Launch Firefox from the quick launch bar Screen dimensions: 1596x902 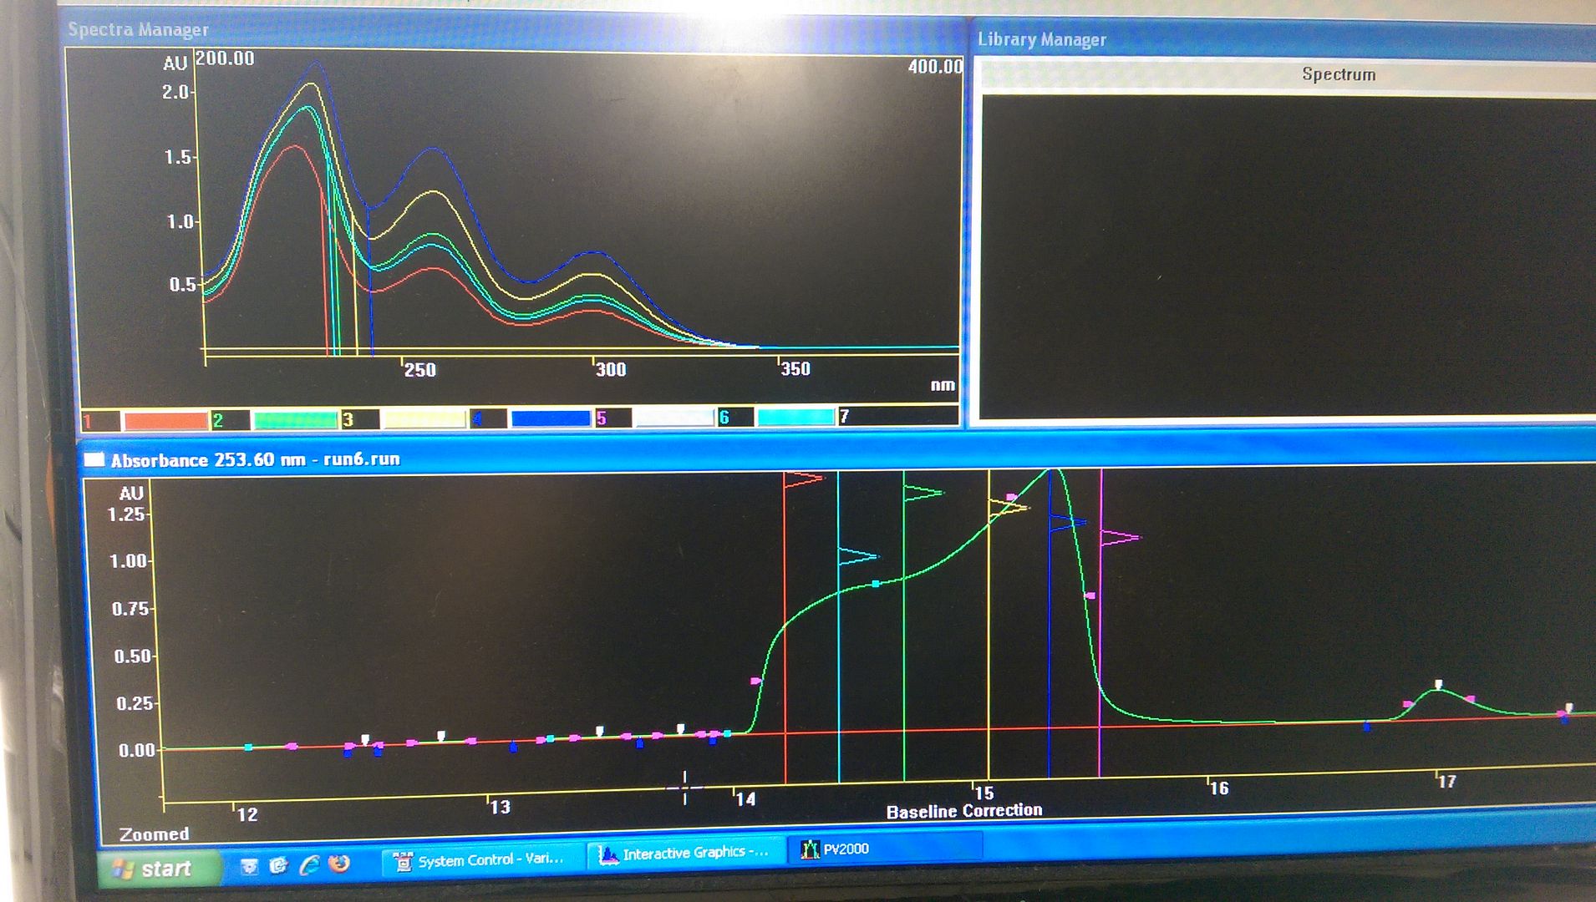click(x=339, y=864)
